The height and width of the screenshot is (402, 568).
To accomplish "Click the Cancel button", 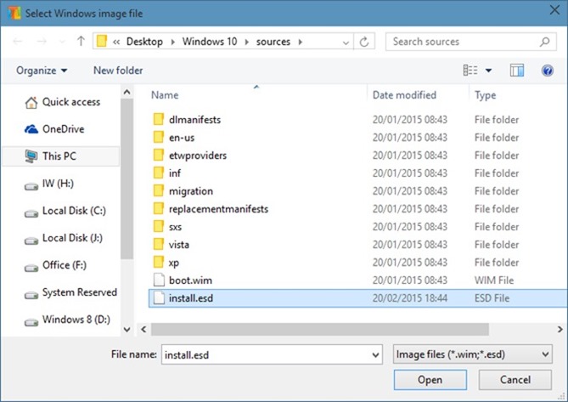I will 515,380.
